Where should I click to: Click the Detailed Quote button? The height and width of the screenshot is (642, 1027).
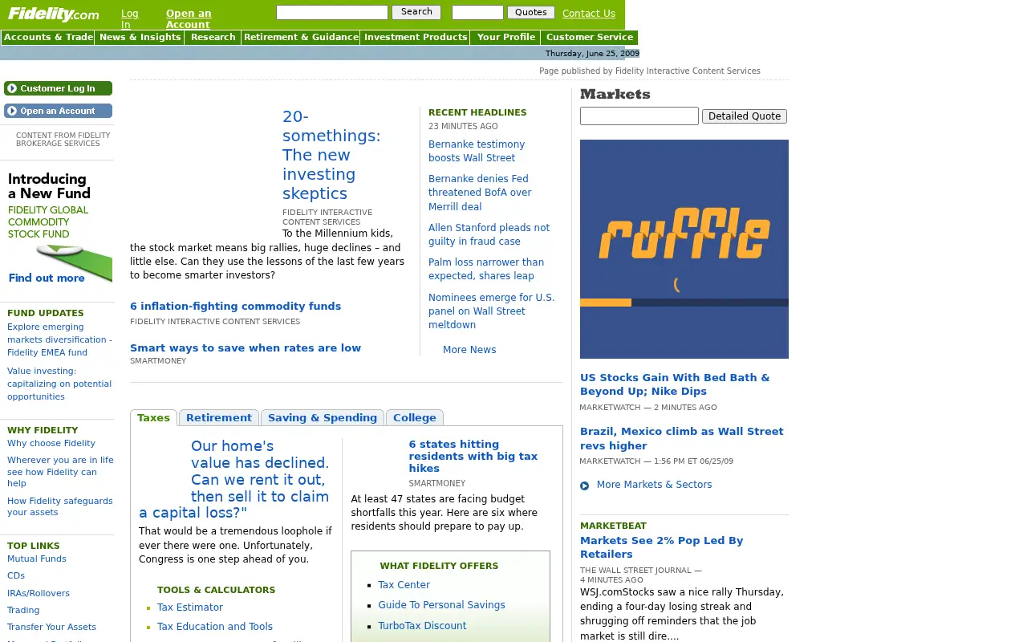(745, 116)
